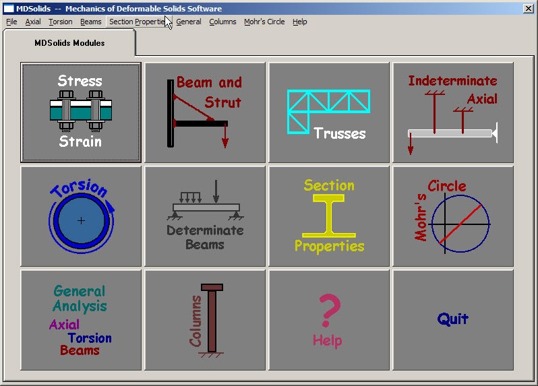
Task: Open the Mohr's Circle menu
Action: tap(264, 22)
